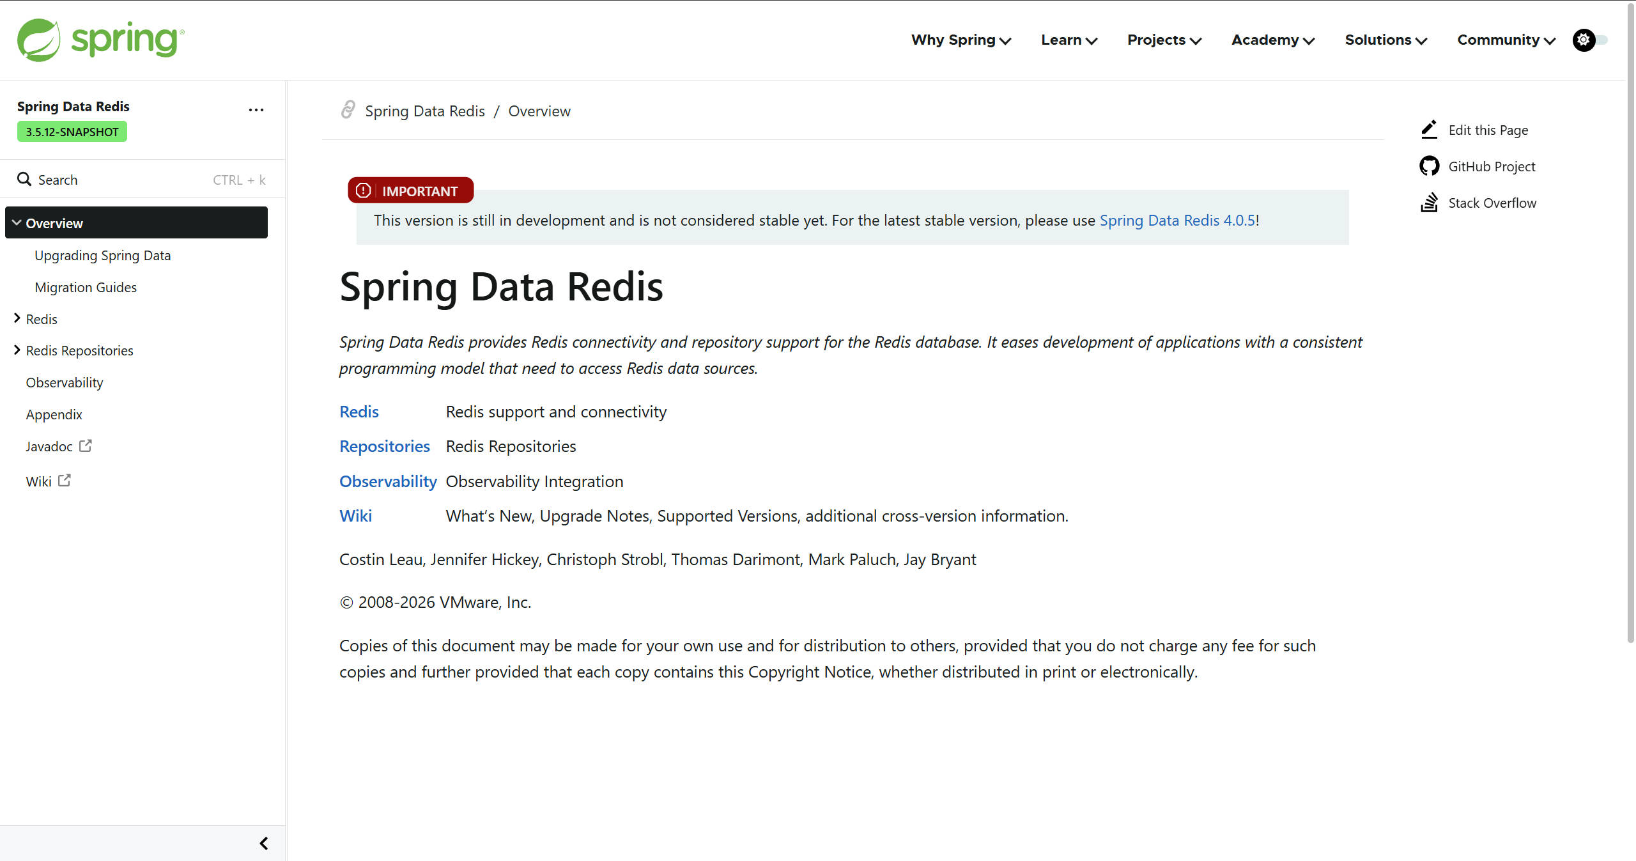Collapse the sidebar with left chevron
Viewport: 1636px width, 861px height.
click(x=264, y=843)
